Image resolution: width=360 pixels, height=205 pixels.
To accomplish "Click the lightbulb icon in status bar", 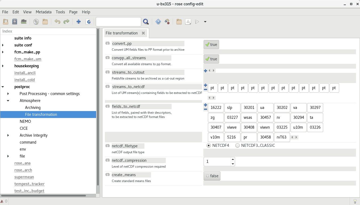I will click(355, 201).
